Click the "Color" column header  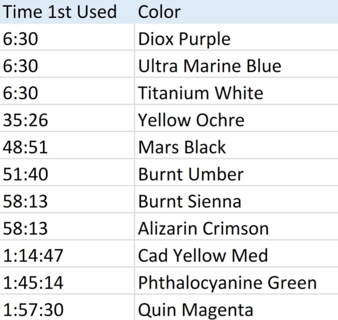(159, 12)
